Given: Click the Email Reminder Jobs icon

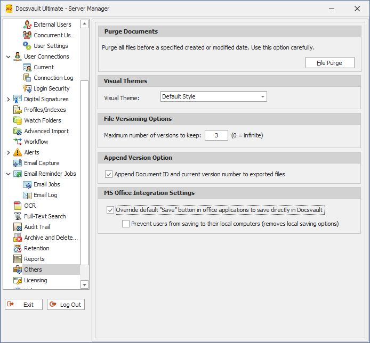Looking at the screenshot, I should tap(18, 174).
